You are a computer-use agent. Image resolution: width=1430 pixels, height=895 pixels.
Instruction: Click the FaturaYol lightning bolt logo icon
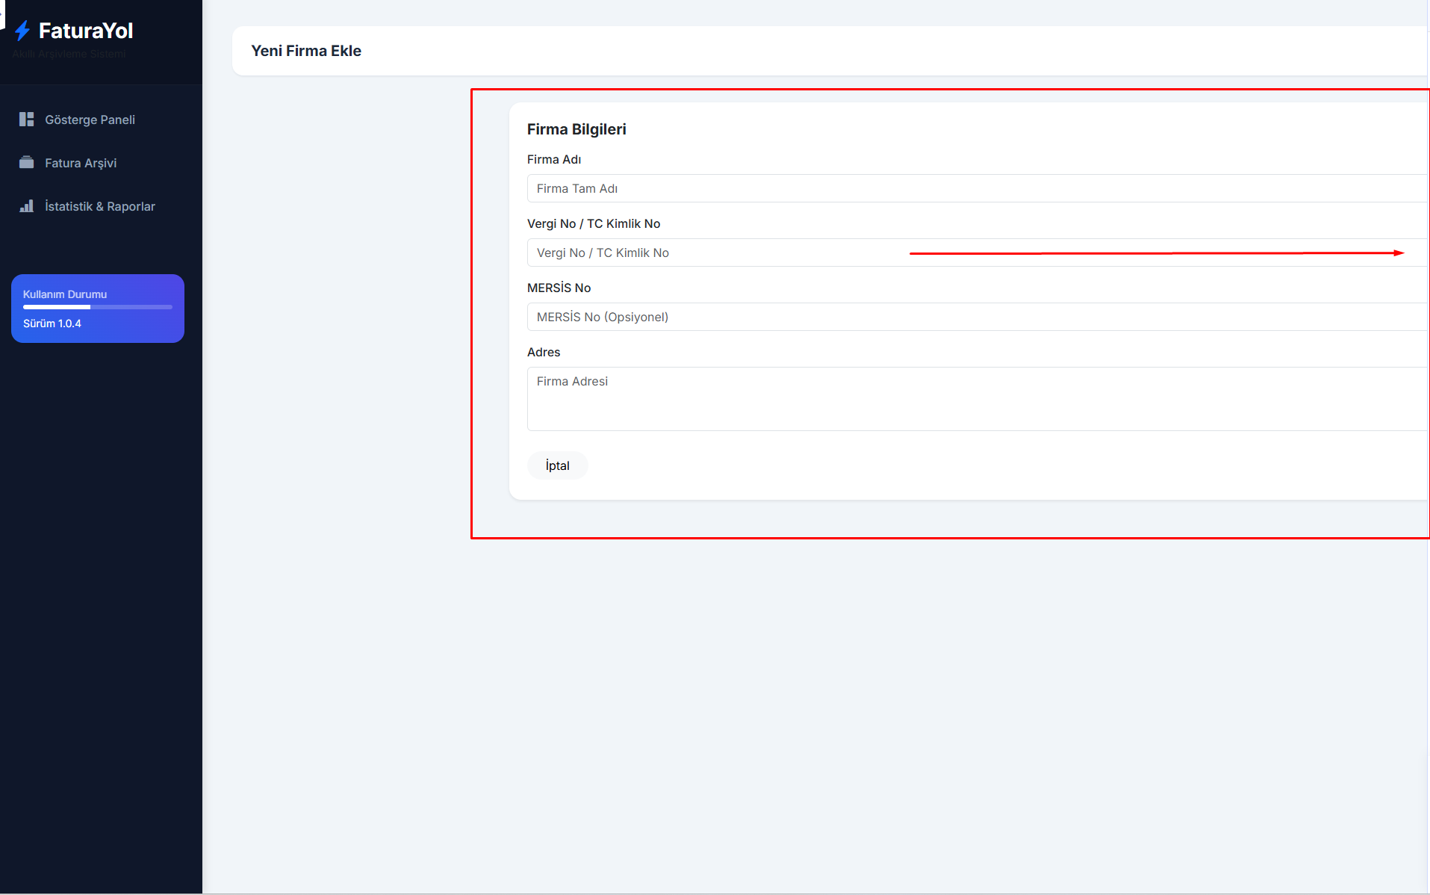(x=22, y=31)
